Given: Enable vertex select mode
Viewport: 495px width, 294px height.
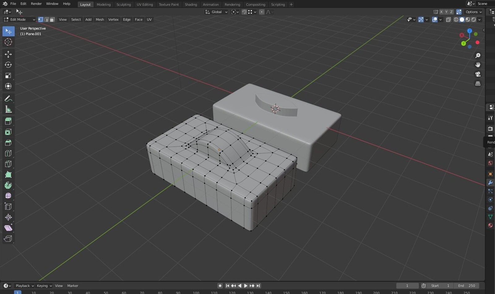Looking at the screenshot, I should [x=41, y=19].
